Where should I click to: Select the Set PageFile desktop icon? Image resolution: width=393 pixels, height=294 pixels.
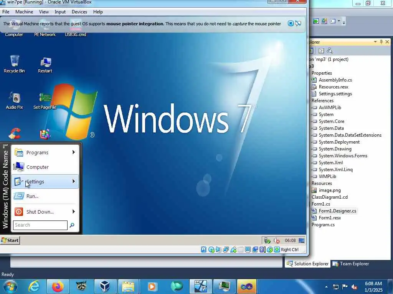pos(45,101)
